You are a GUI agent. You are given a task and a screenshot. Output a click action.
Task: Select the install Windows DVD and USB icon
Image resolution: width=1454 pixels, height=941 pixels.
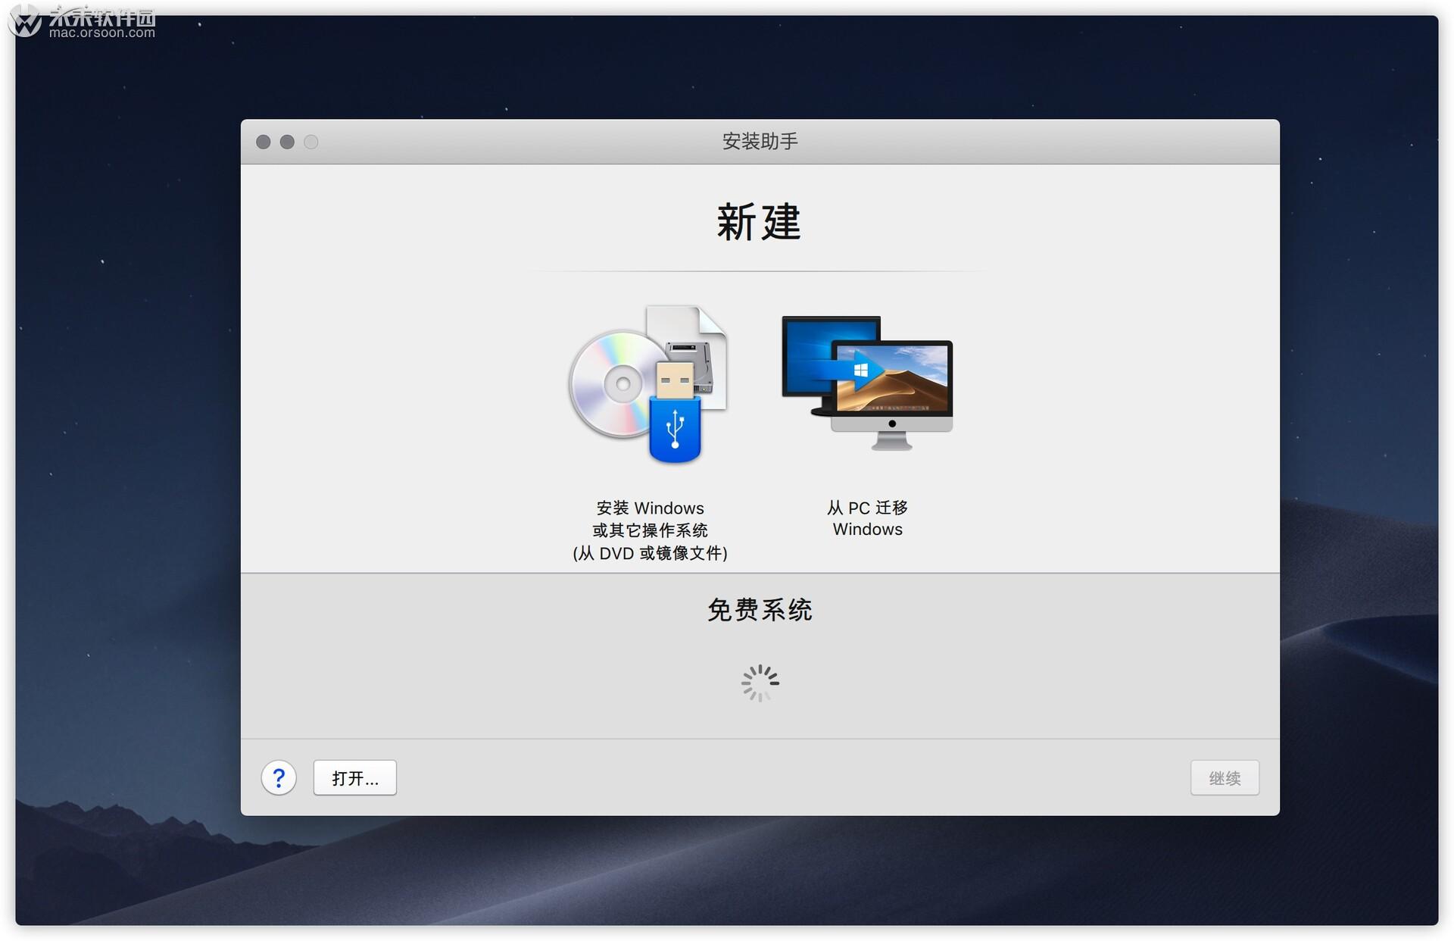pyautogui.click(x=649, y=383)
